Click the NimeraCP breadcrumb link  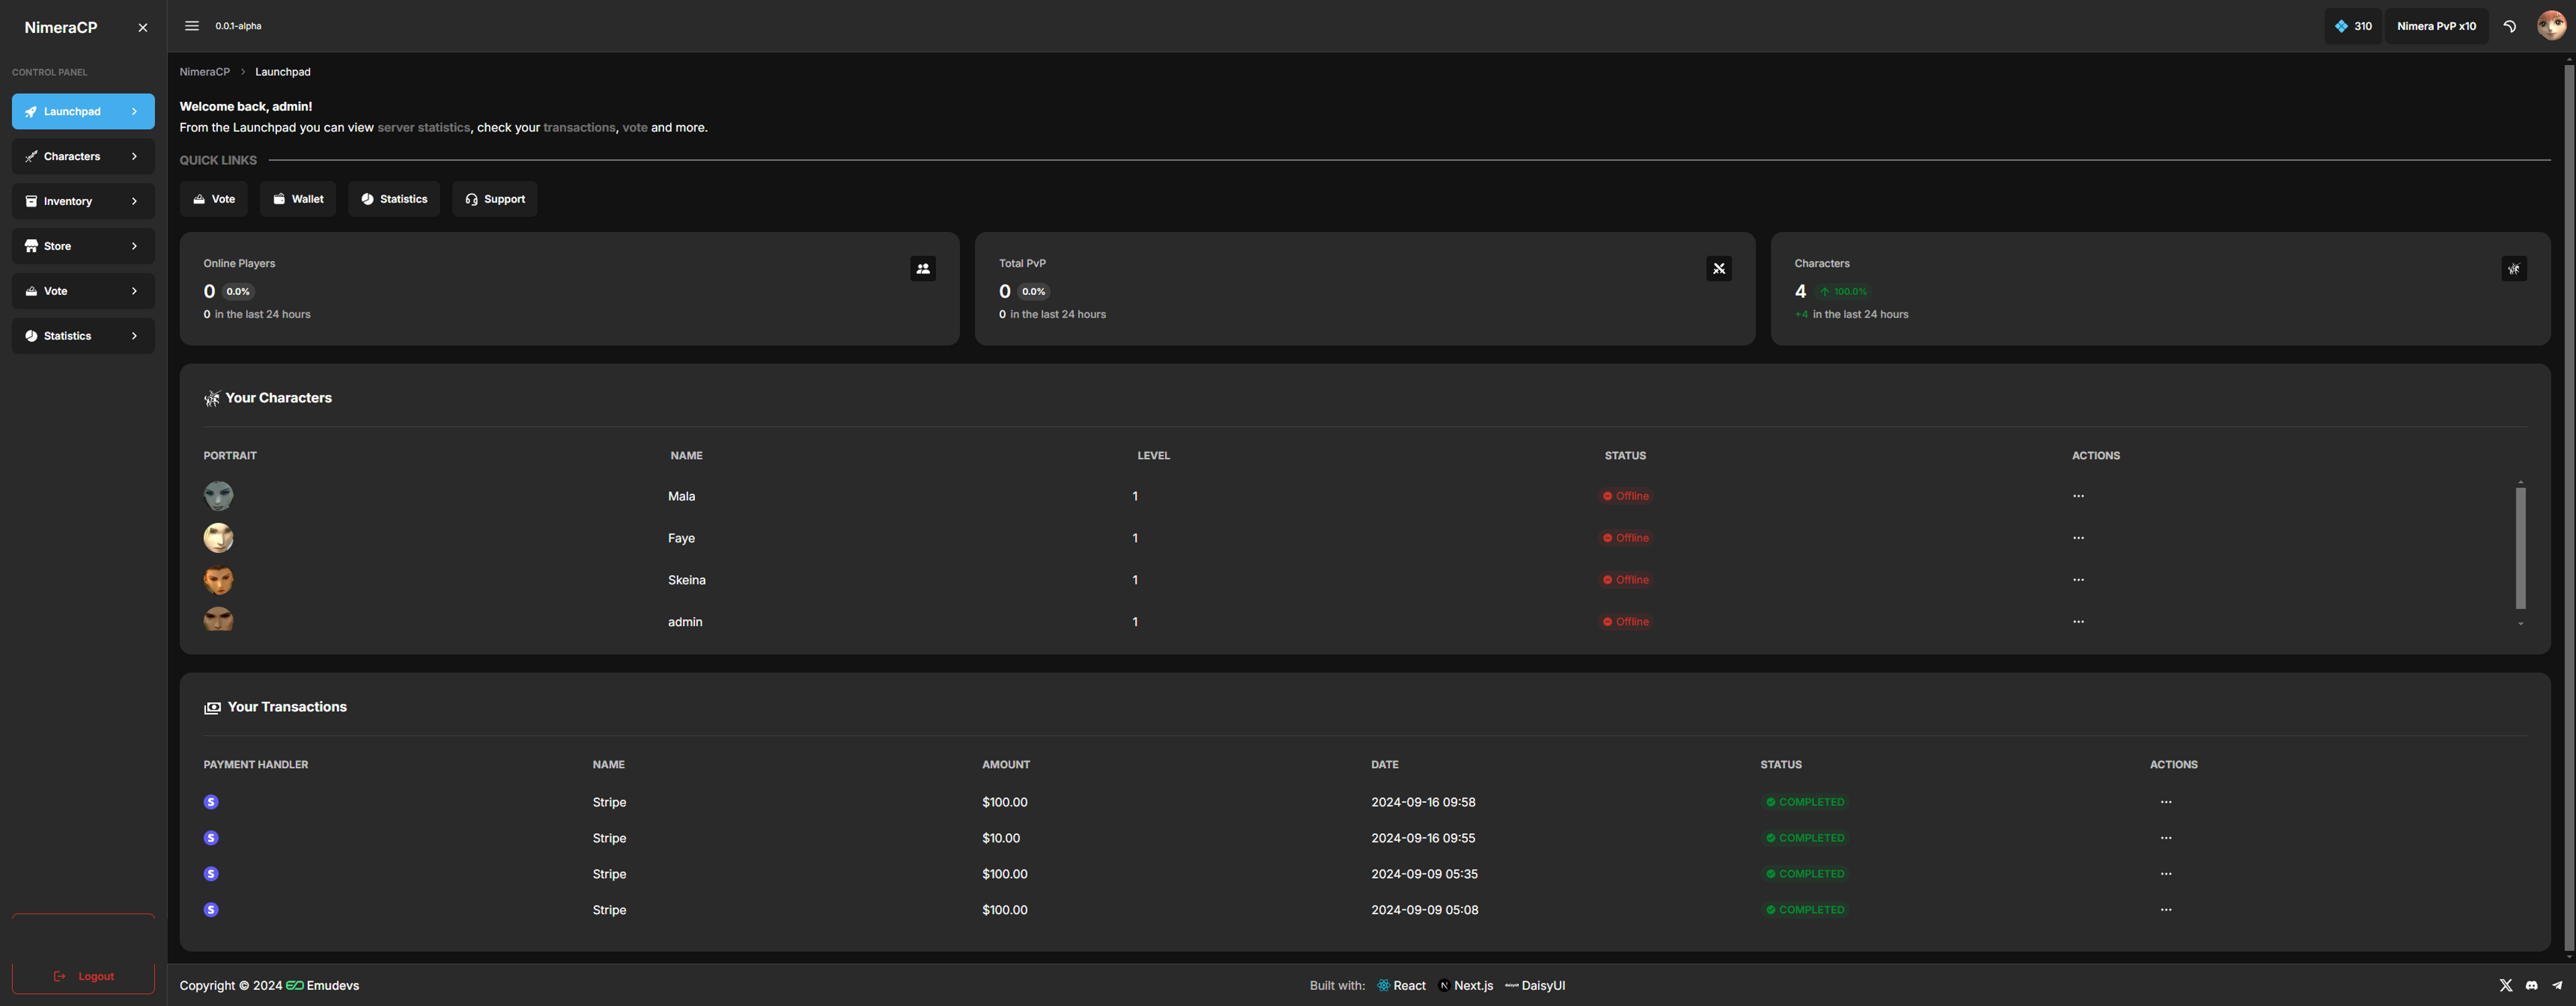(205, 72)
